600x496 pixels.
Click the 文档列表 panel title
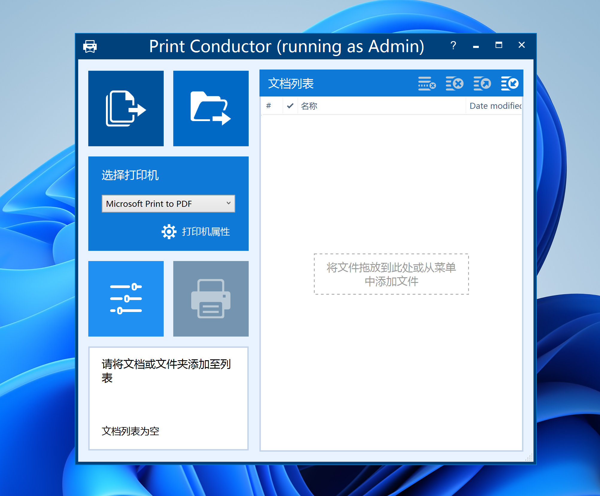tap(291, 83)
